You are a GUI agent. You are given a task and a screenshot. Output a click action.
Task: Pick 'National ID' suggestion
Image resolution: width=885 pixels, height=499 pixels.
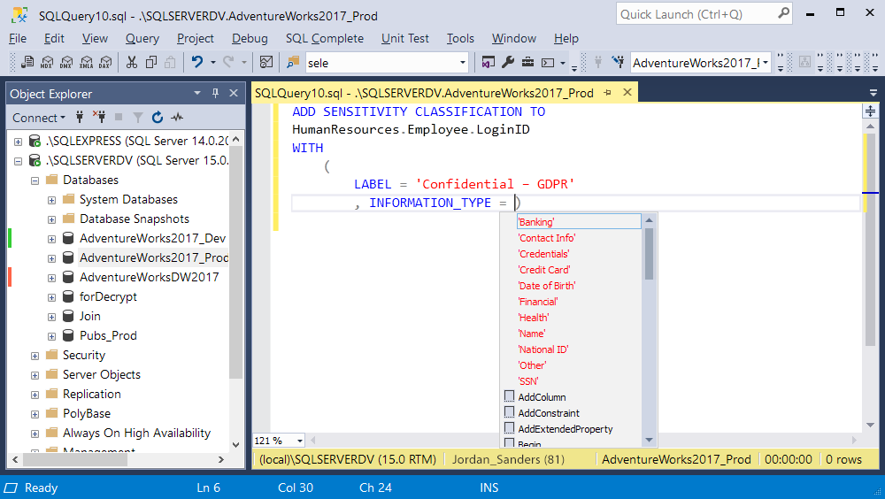coord(543,349)
